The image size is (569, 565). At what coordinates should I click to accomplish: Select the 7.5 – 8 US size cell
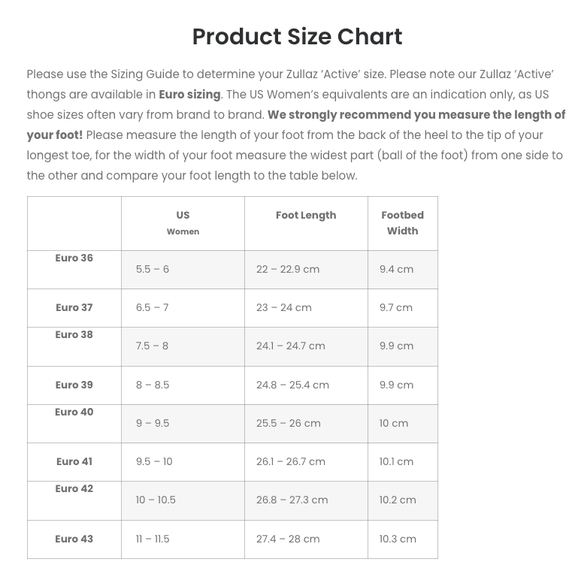(152, 346)
